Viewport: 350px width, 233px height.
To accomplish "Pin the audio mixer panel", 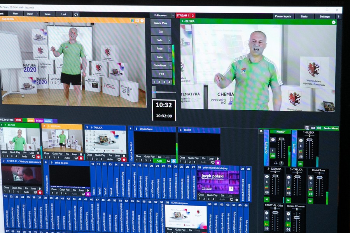I will click(x=261, y=131).
